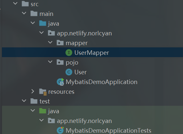This screenshot has height=134, width=183.
Task: Click the mapper package icon
Action: (60, 43)
